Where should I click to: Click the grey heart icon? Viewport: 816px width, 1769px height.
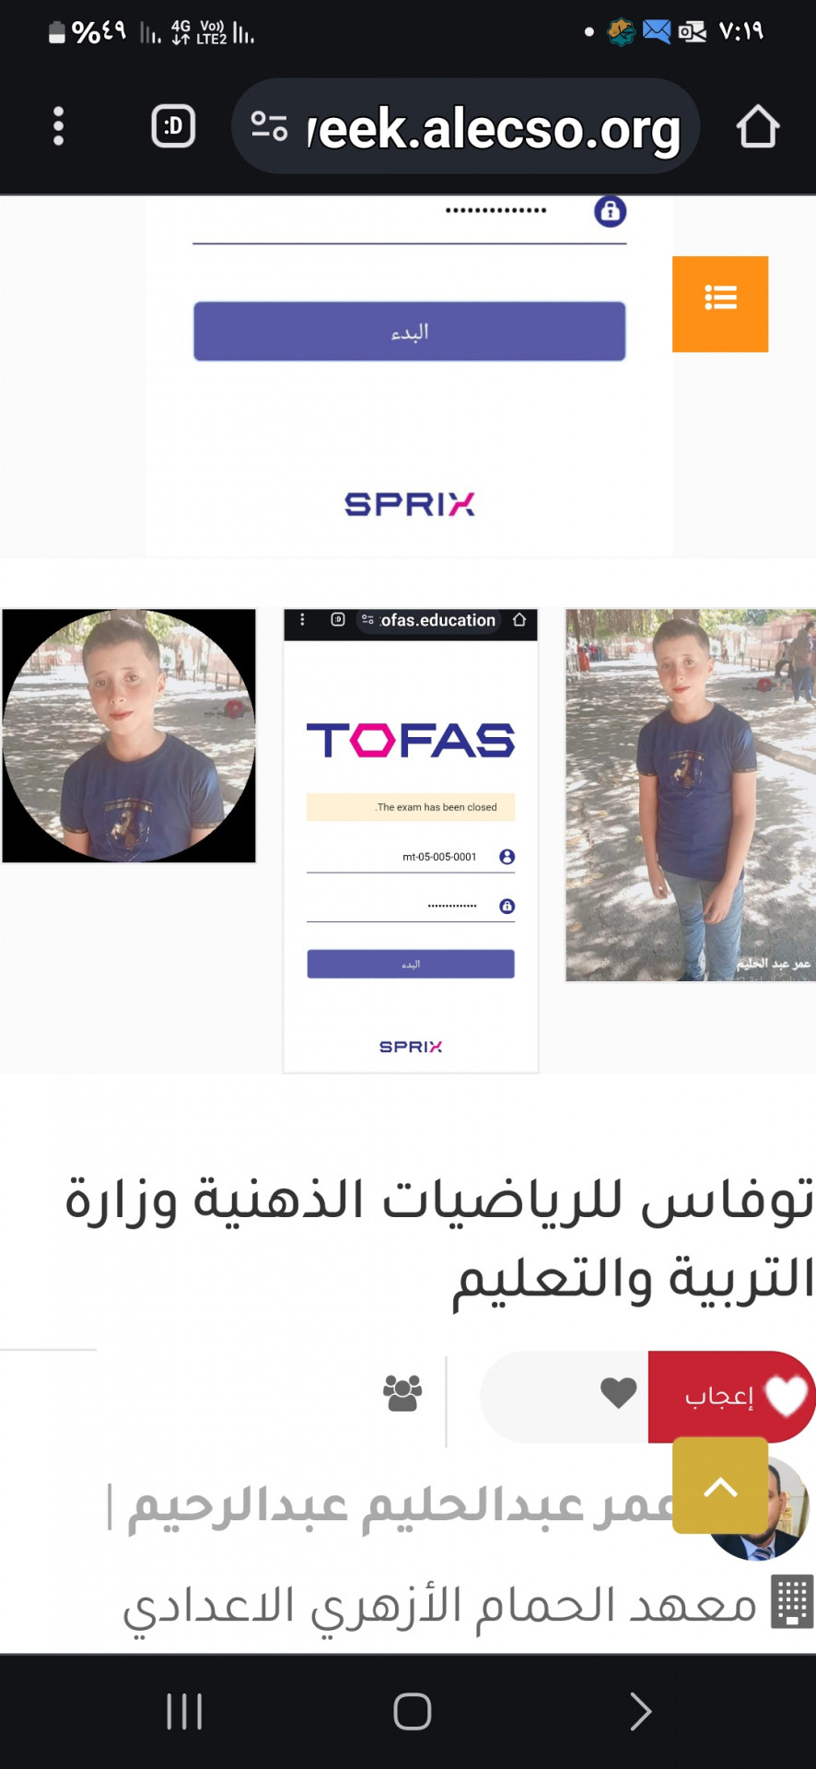619,1392
